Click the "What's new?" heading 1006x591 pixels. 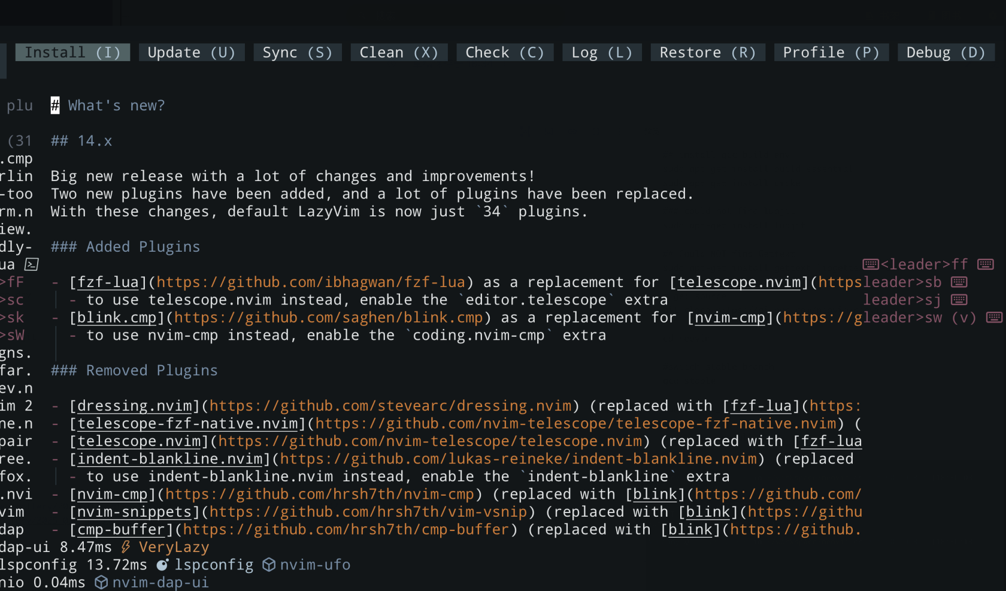[x=108, y=105]
